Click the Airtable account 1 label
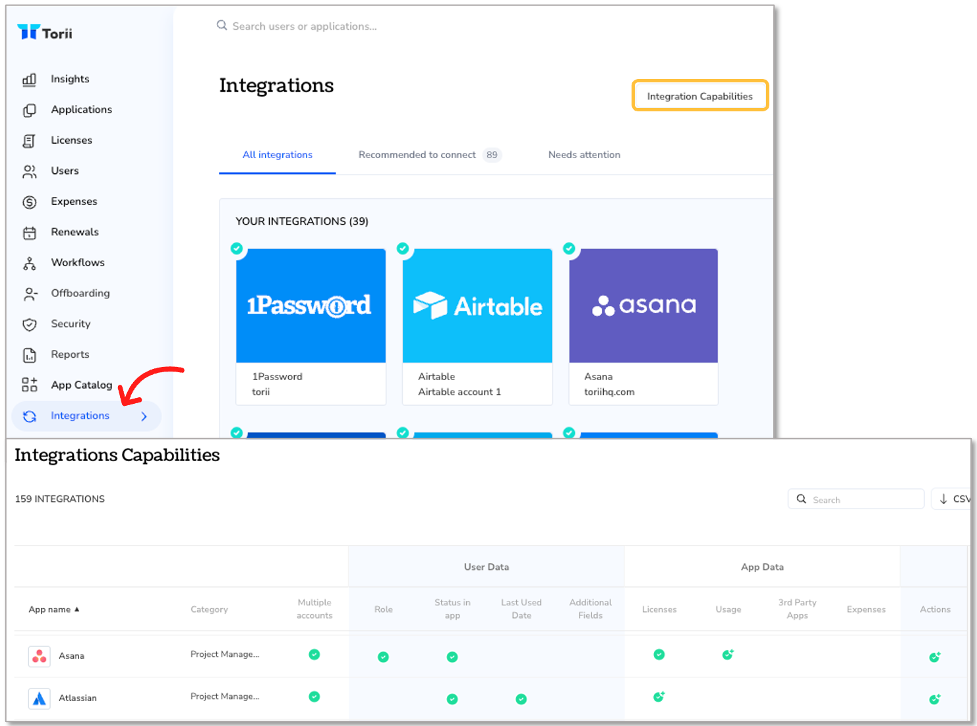The width and height of the screenshot is (977, 726). coord(459,392)
